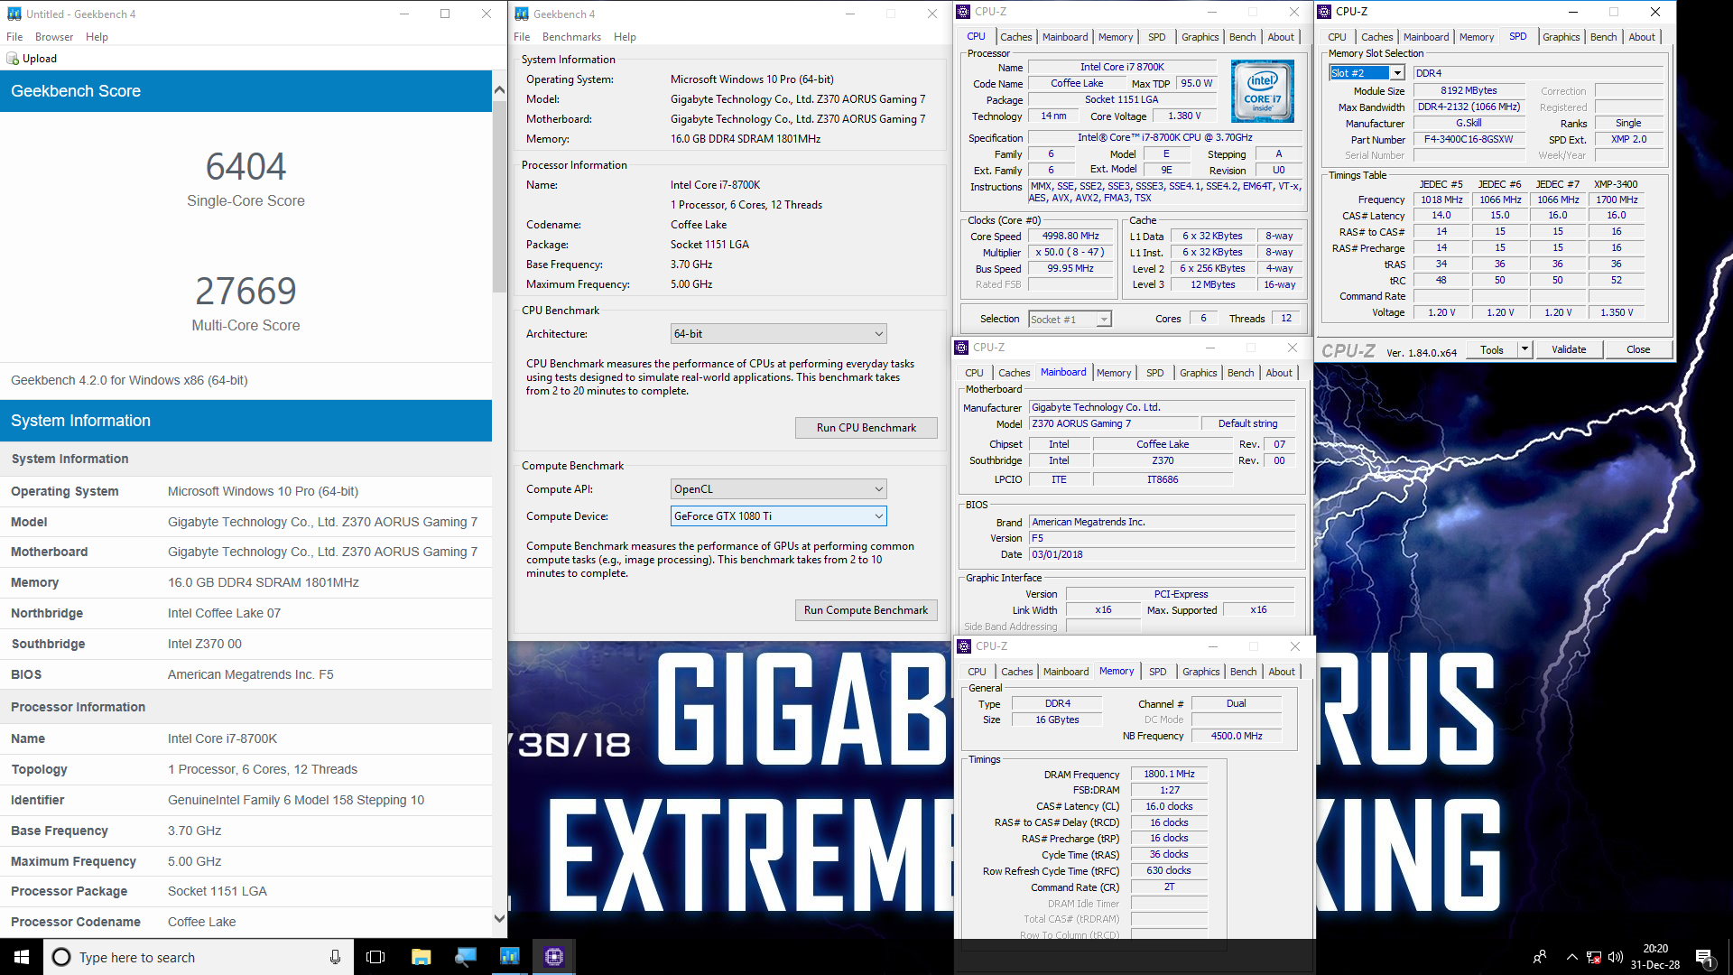Click scroll up arrow in Geekbench results
This screenshot has height=975, width=1733.
(499, 89)
